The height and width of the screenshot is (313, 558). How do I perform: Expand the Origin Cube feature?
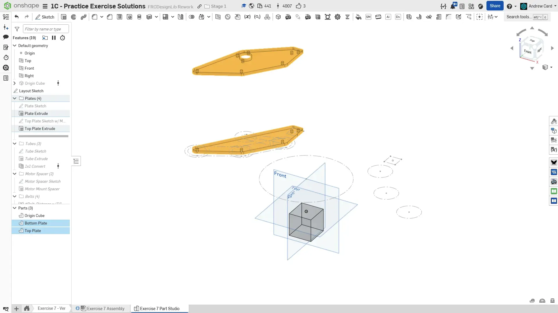[x=15, y=83]
